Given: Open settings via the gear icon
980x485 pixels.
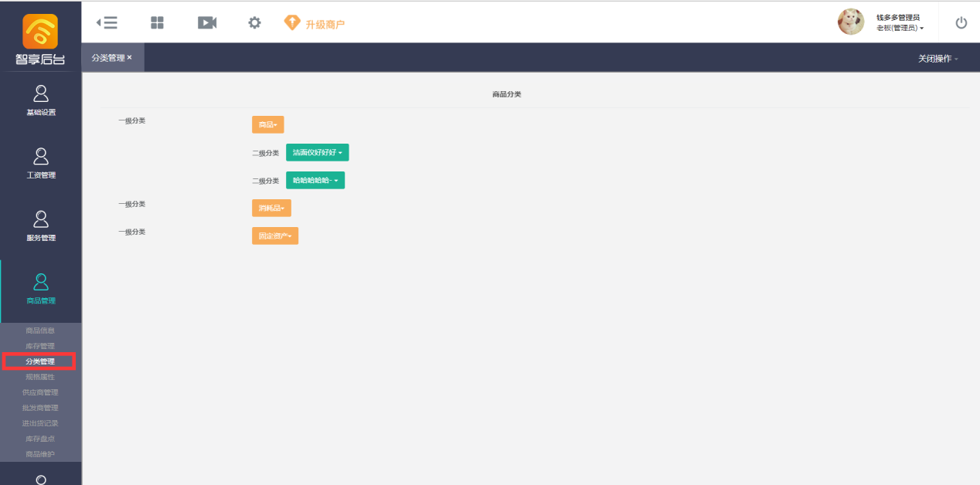Looking at the screenshot, I should pos(254,22).
